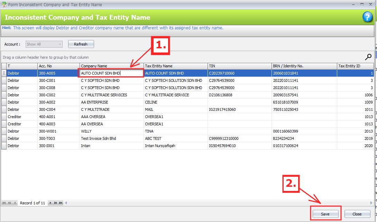
Task: Sort by Company Name column header
Action: [x=111, y=66]
